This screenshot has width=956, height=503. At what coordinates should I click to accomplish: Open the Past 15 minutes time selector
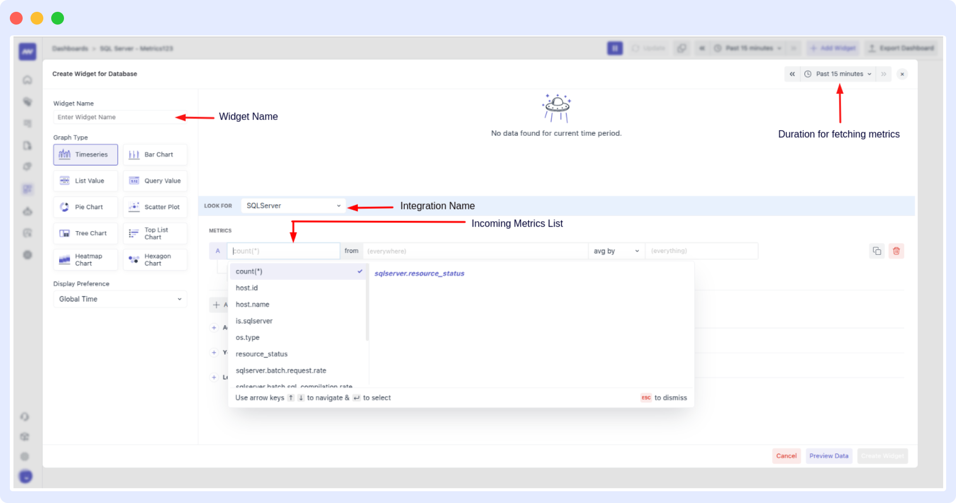(x=838, y=74)
